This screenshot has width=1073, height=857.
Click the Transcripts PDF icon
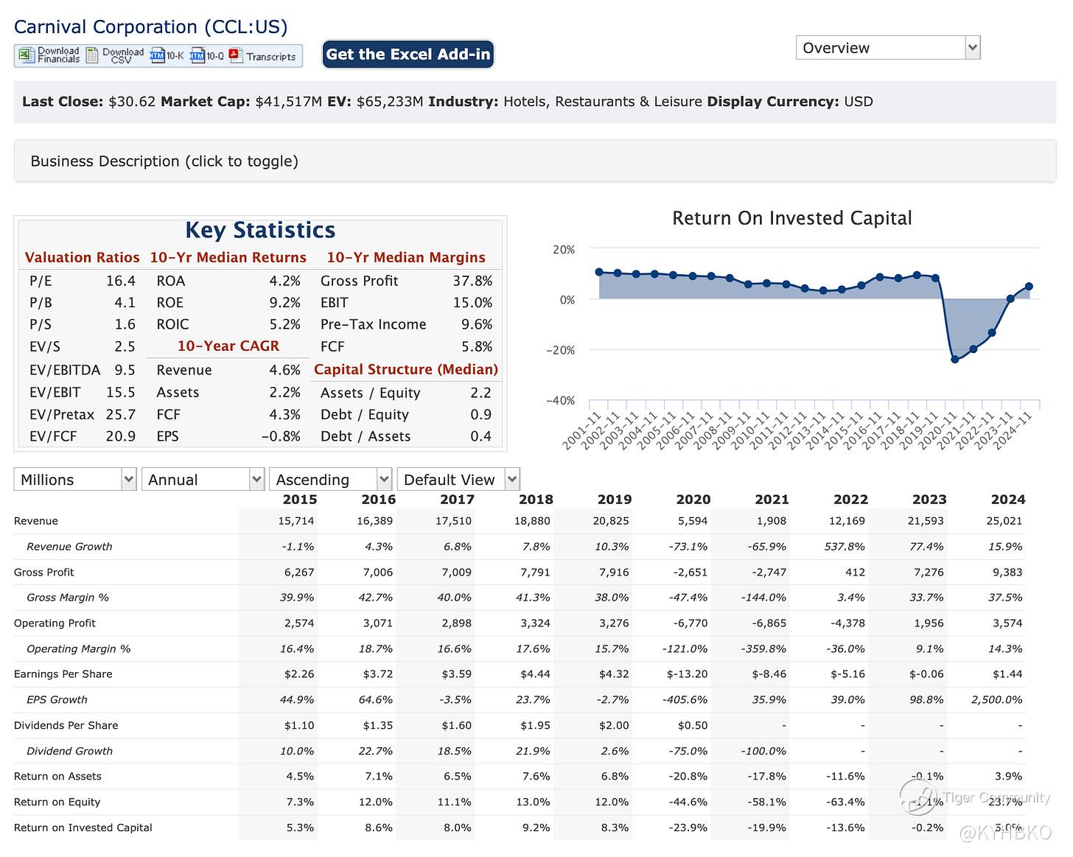pos(236,56)
